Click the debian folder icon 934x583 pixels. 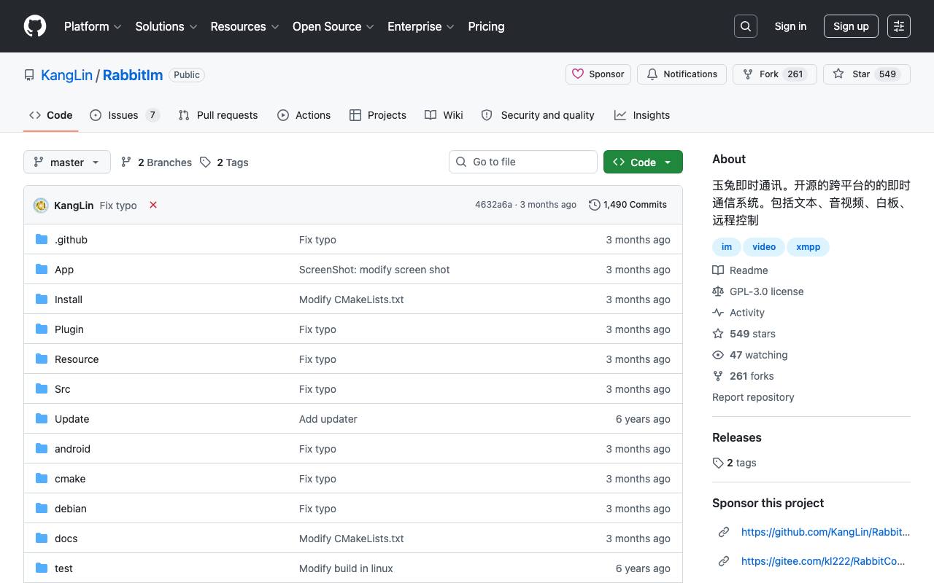click(x=42, y=508)
